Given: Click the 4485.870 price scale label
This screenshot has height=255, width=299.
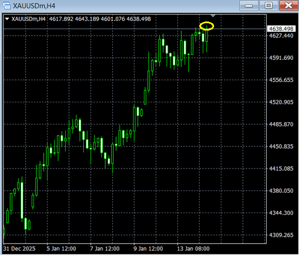Looking at the screenshot, I should (x=281, y=124).
